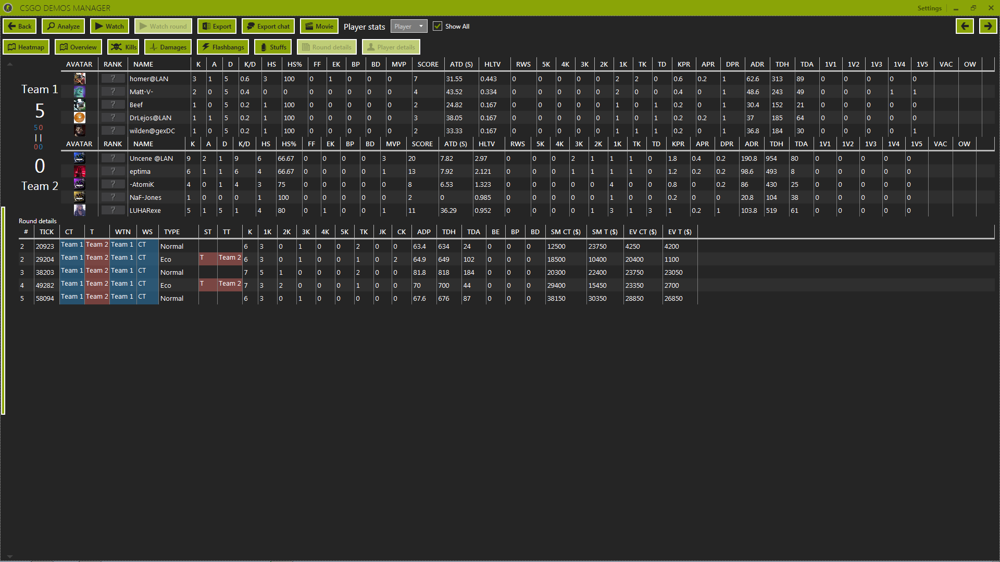Screen dimensions: 1000x562
Task: Click unknown rank icon for eptima
Action: click(x=113, y=171)
